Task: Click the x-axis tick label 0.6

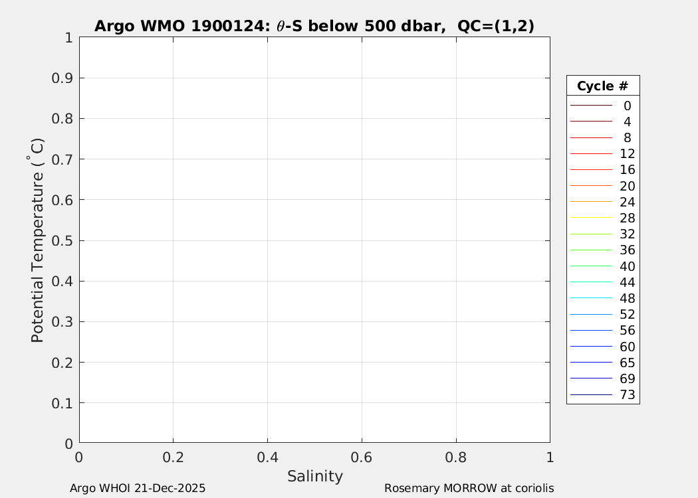Action: (x=361, y=457)
